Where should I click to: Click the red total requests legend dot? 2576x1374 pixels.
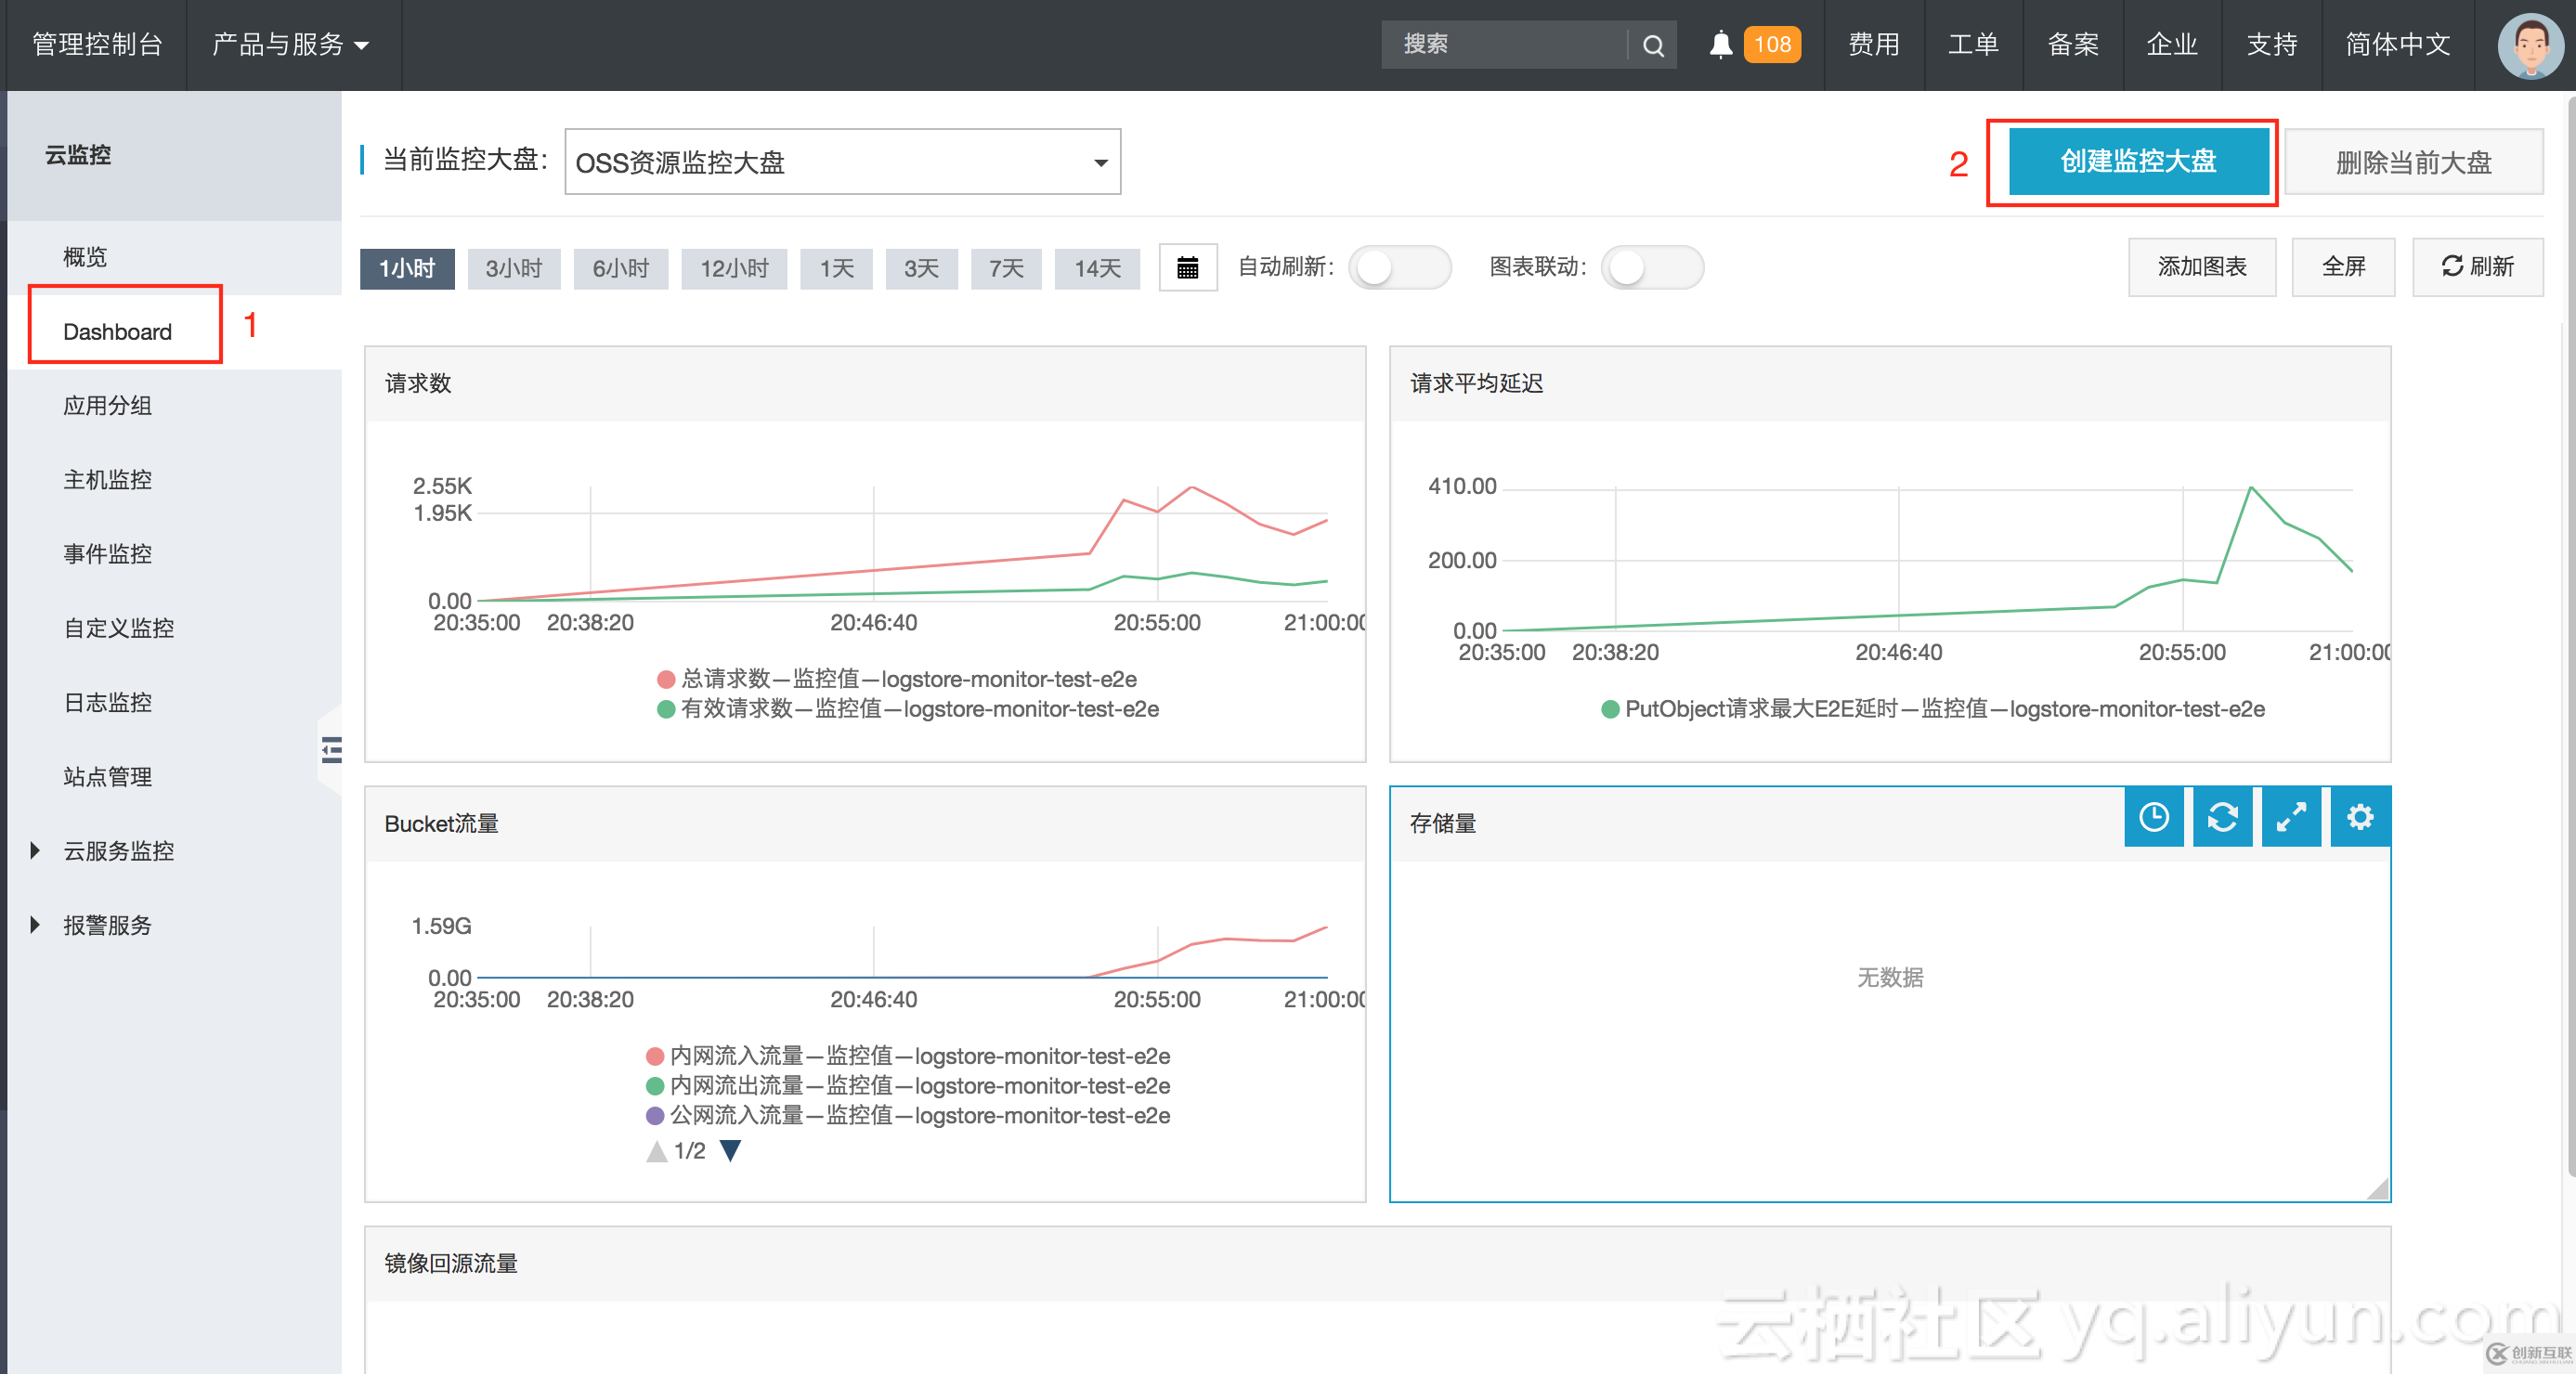[665, 679]
